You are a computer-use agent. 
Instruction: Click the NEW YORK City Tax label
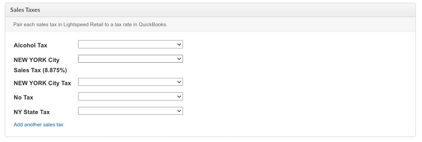tap(42, 83)
